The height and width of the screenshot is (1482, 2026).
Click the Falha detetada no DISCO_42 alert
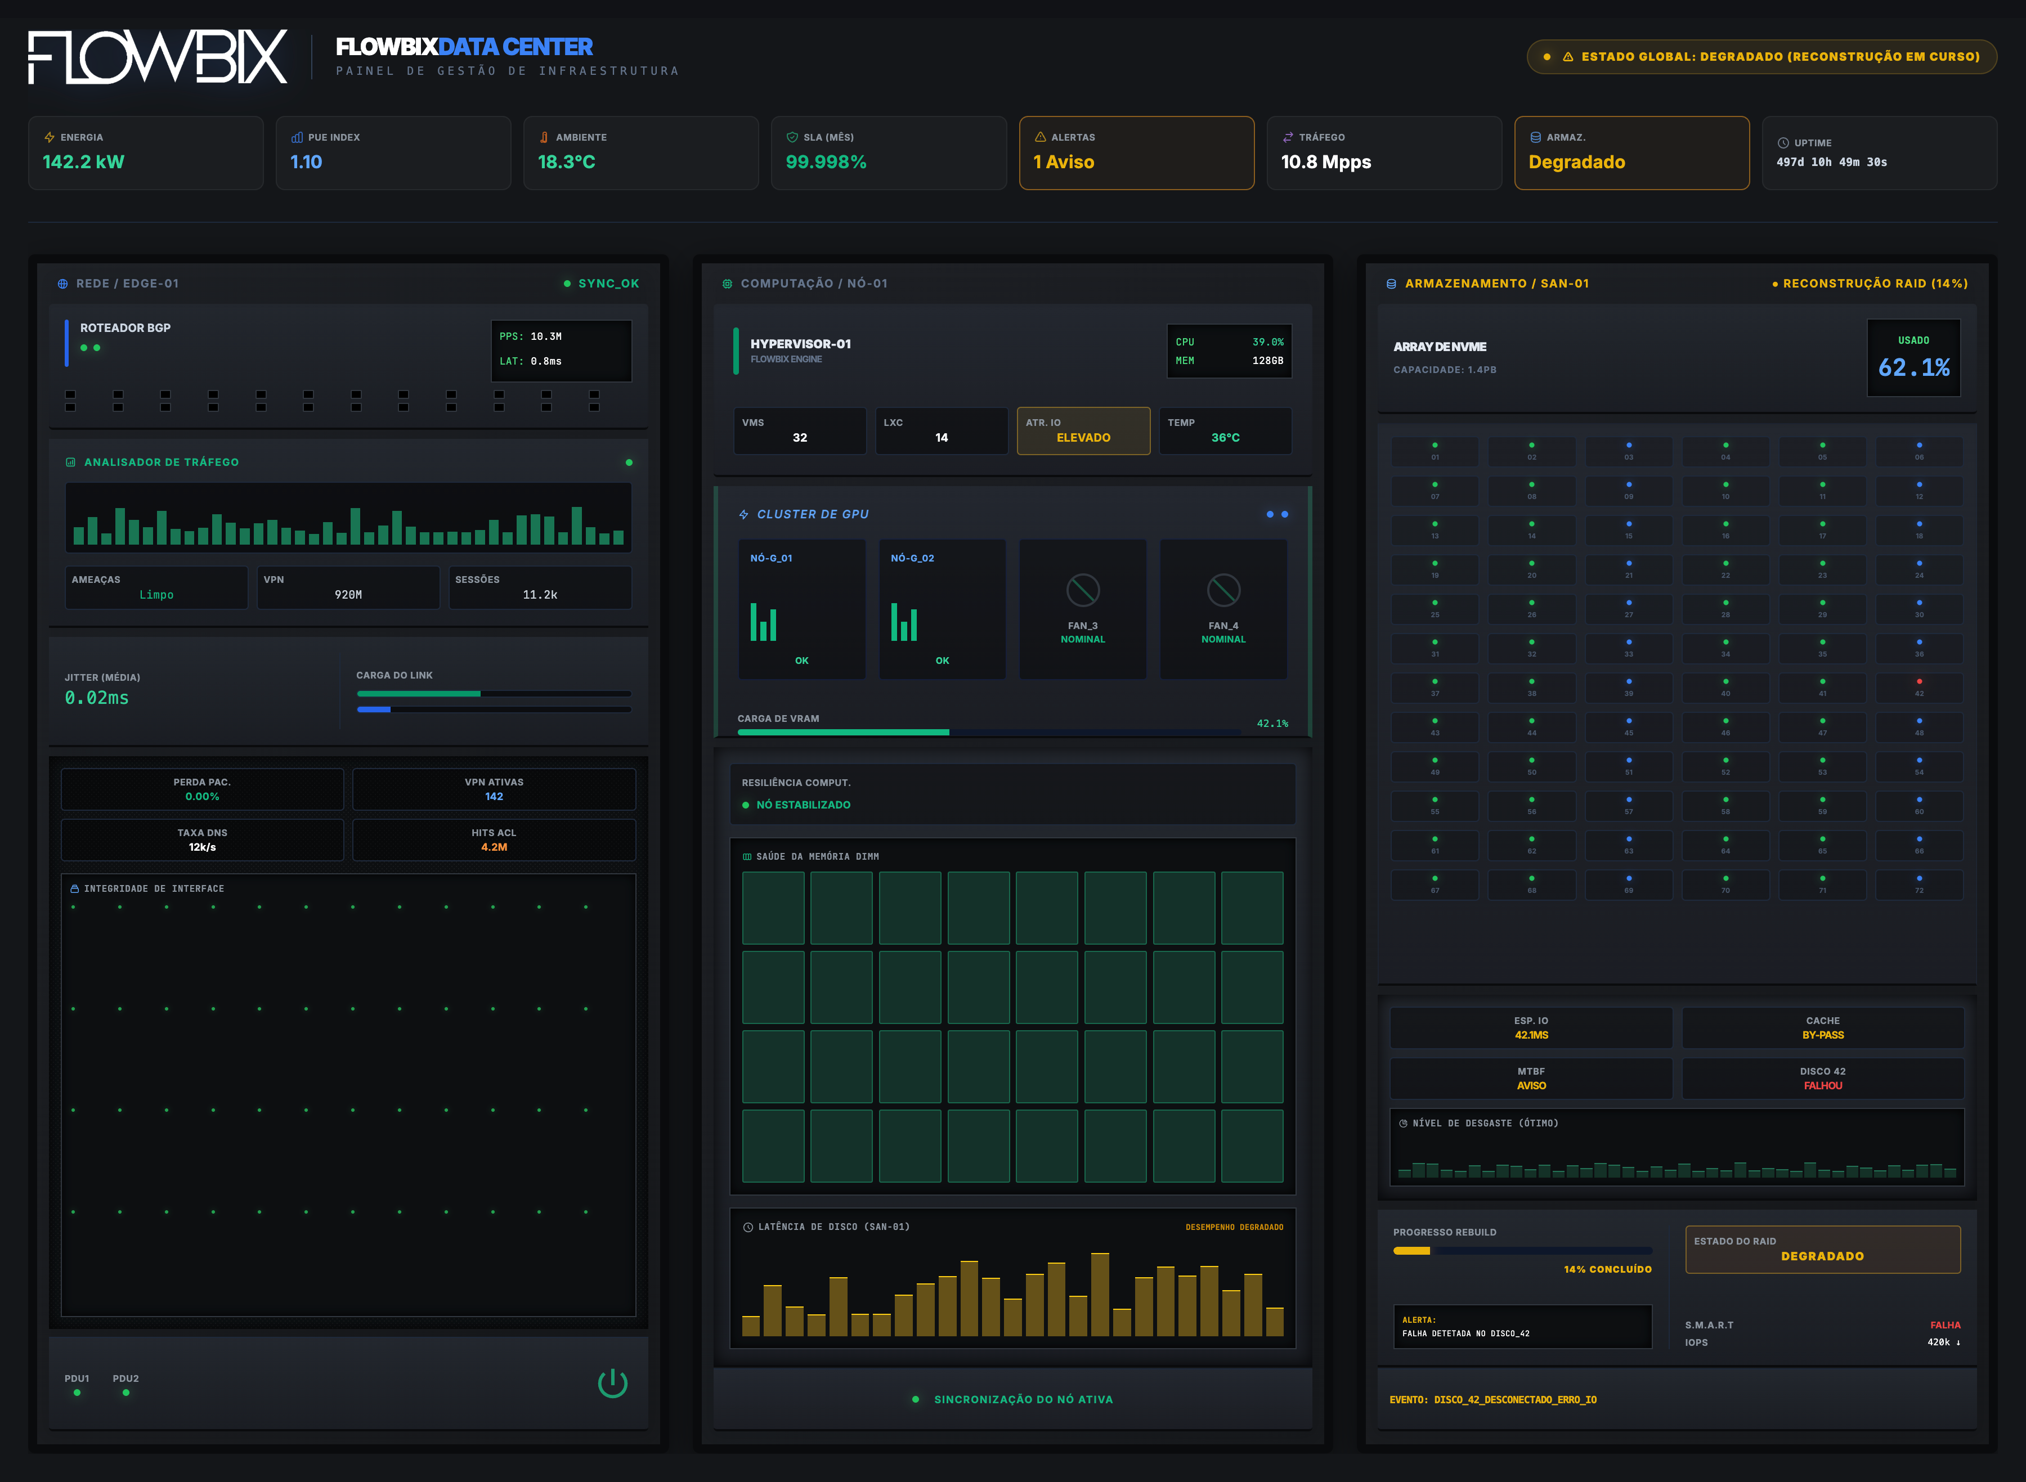1522,1327
